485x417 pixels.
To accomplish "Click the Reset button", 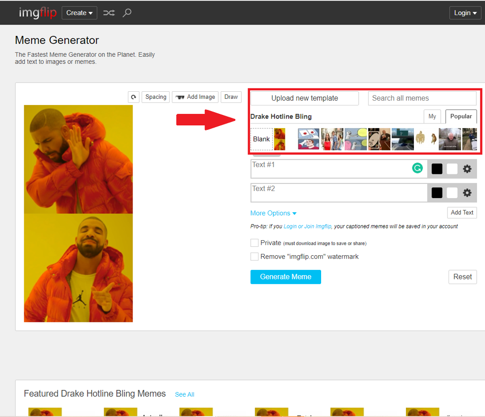I will pyautogui.click(x=462, y=277).
